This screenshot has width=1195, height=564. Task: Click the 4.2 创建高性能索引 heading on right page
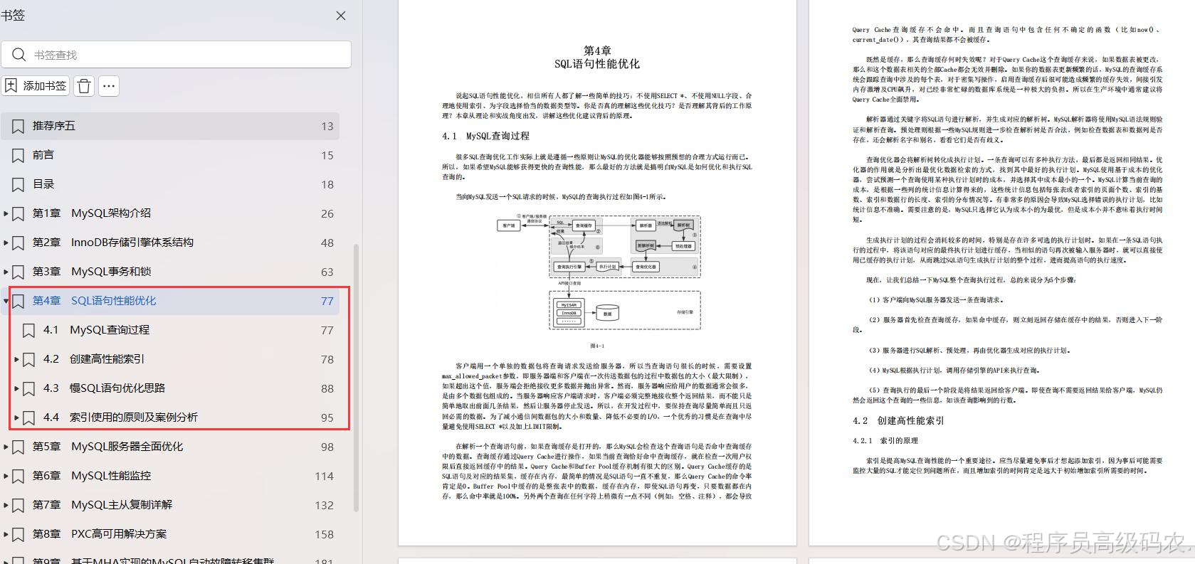(x=898, y=421)
